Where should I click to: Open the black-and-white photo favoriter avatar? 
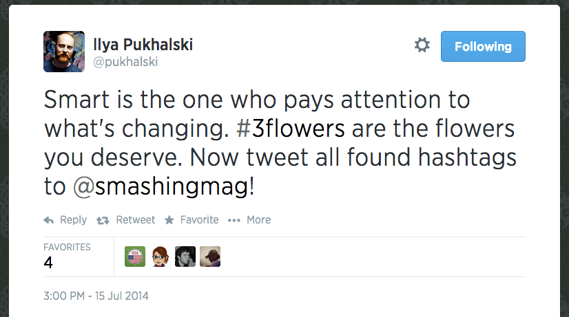(x=185, y=256)
